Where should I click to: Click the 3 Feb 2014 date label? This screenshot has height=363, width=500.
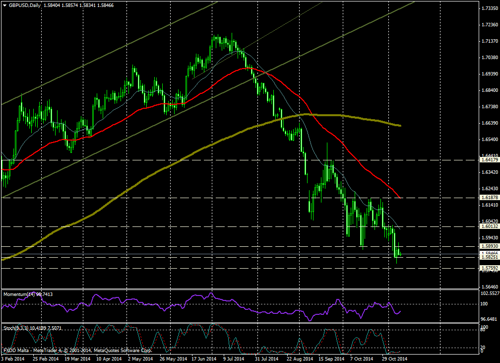click(14, 358)
